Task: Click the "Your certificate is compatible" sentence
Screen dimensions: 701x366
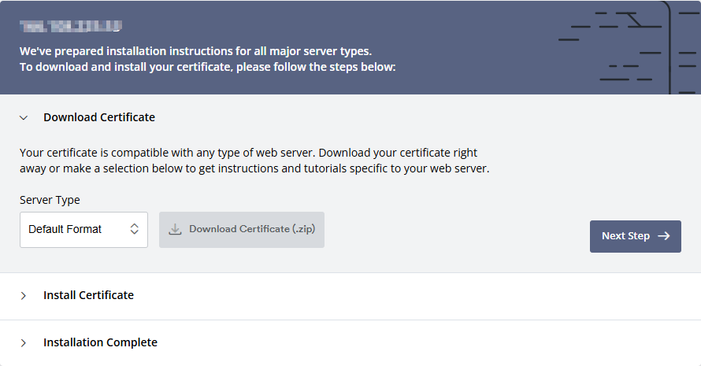Action: [x=248, y=153]
